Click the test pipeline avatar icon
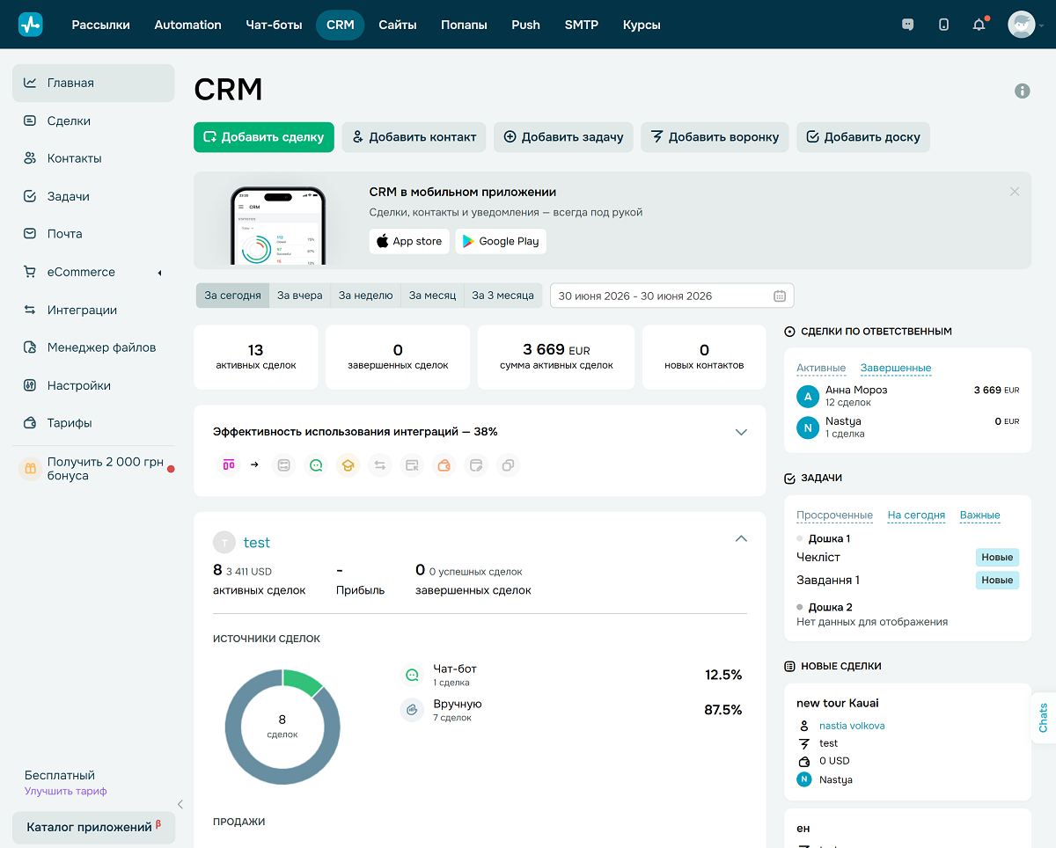 click(x=224, y=543)
